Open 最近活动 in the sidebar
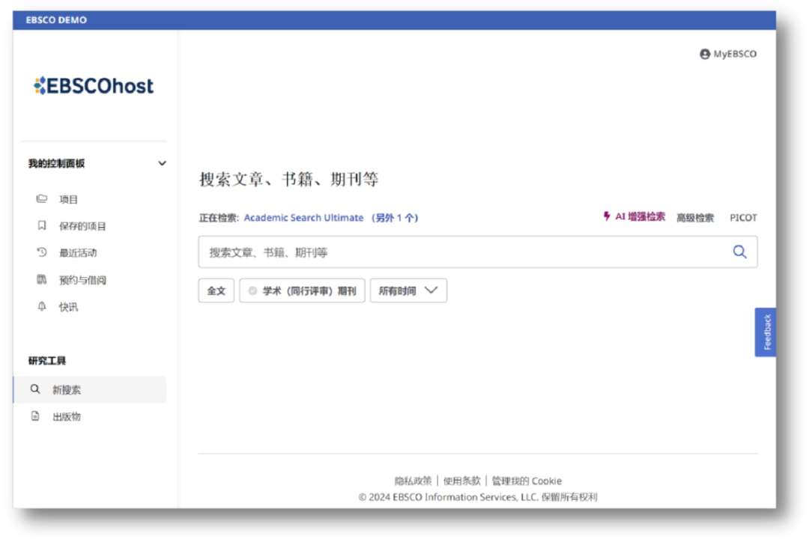The height and width of the screenshot is (542, 809). tap(78, 253)
